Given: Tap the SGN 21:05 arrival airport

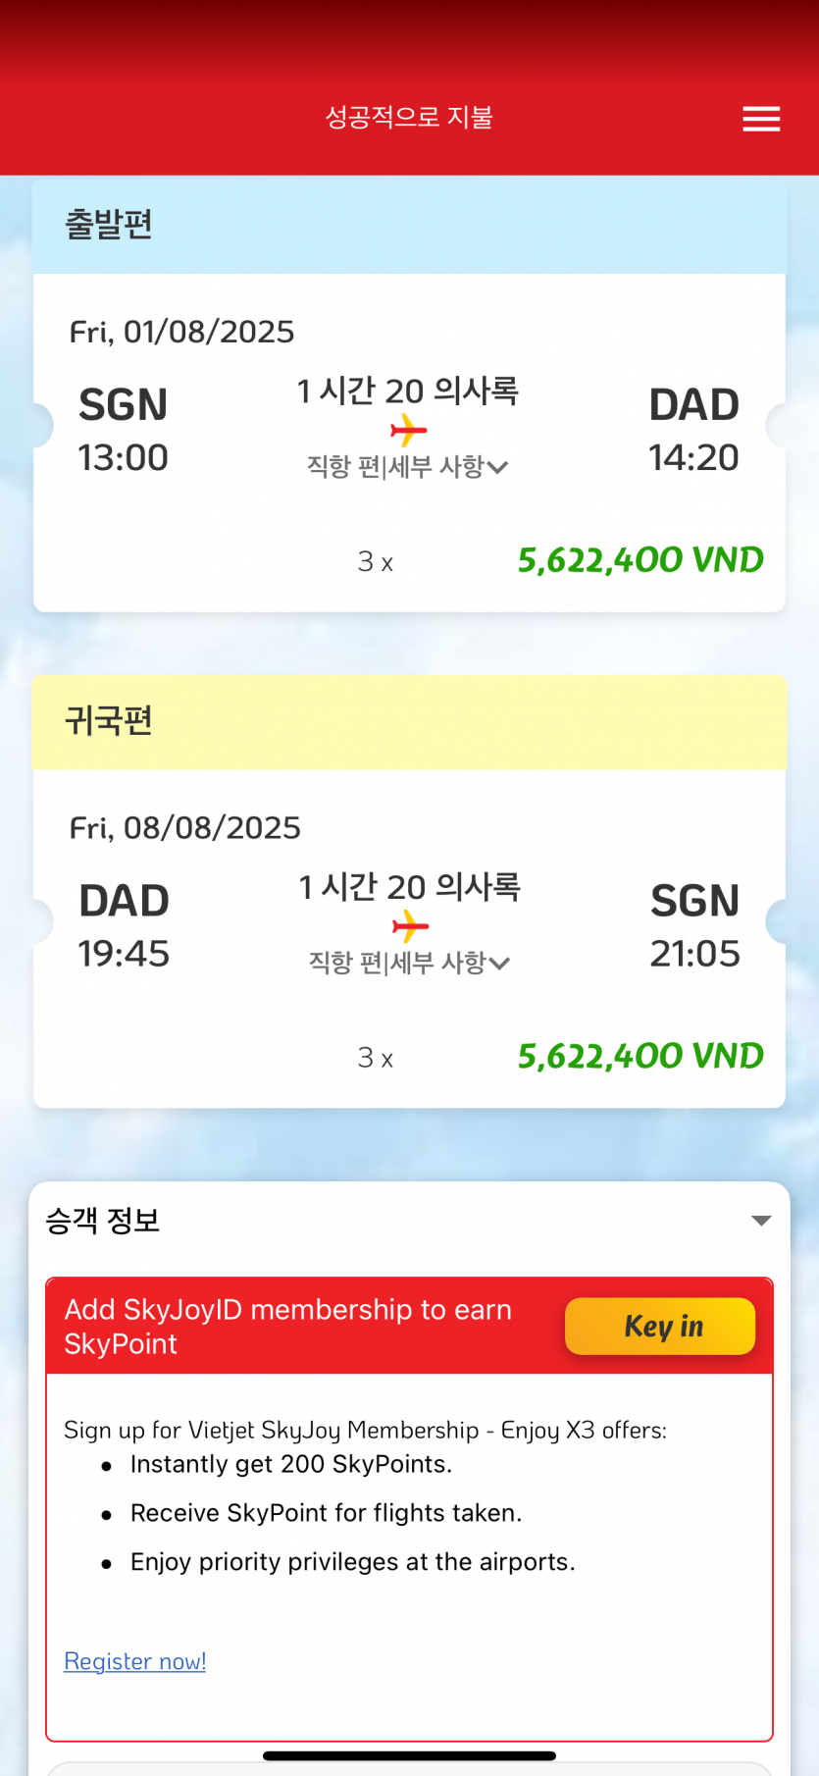Looking at the screenshot, I should 694,926.
